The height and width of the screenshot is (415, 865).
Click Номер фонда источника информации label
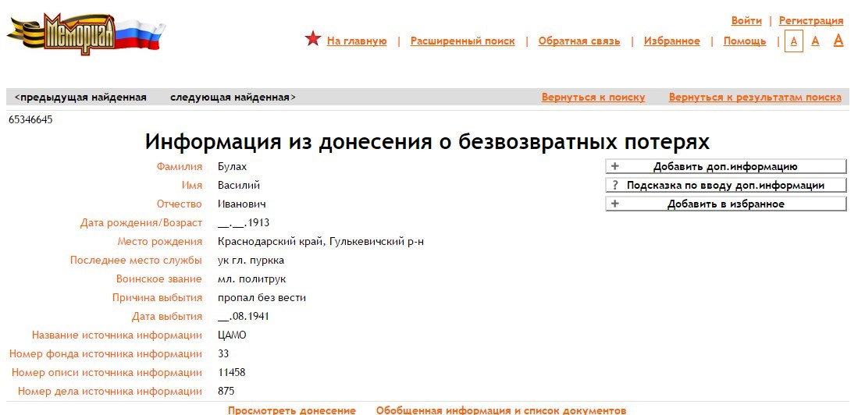pyautogui.click(x=106, y=354)
